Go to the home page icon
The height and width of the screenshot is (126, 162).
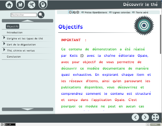[9, 5]
